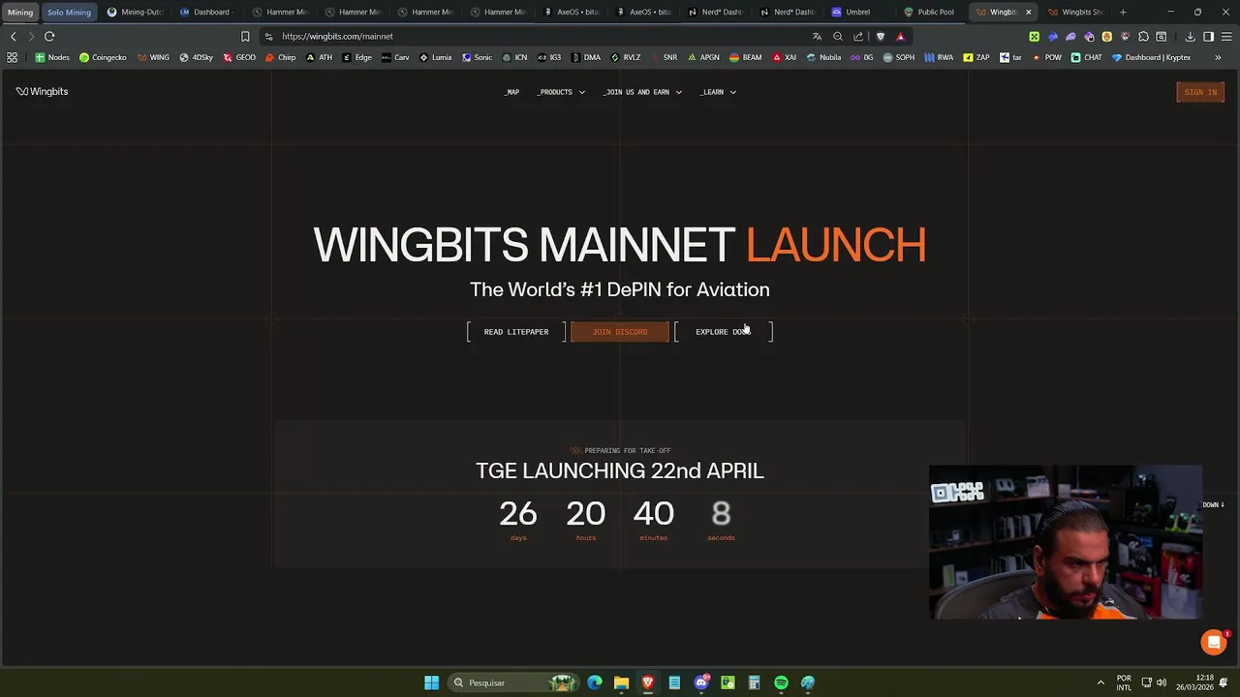Switch to Brave in the taskbar

coord(648,682)
